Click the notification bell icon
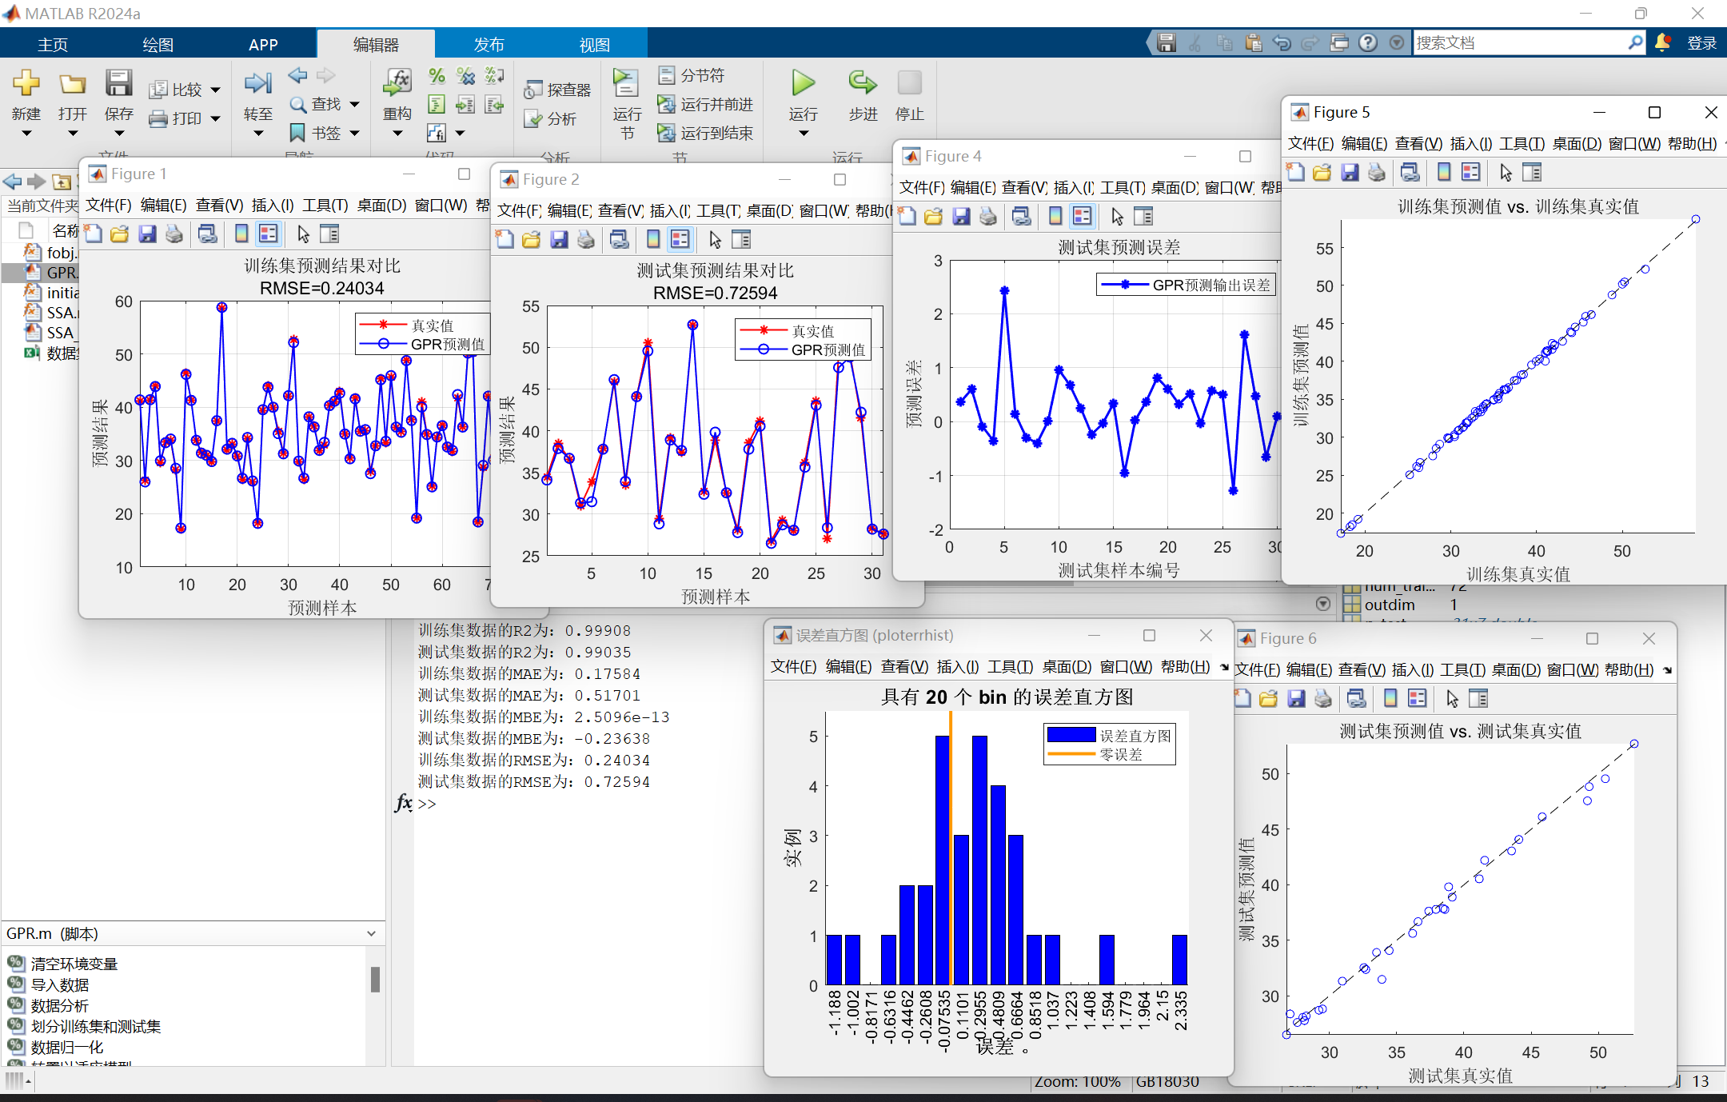 tap(1662, 42)
